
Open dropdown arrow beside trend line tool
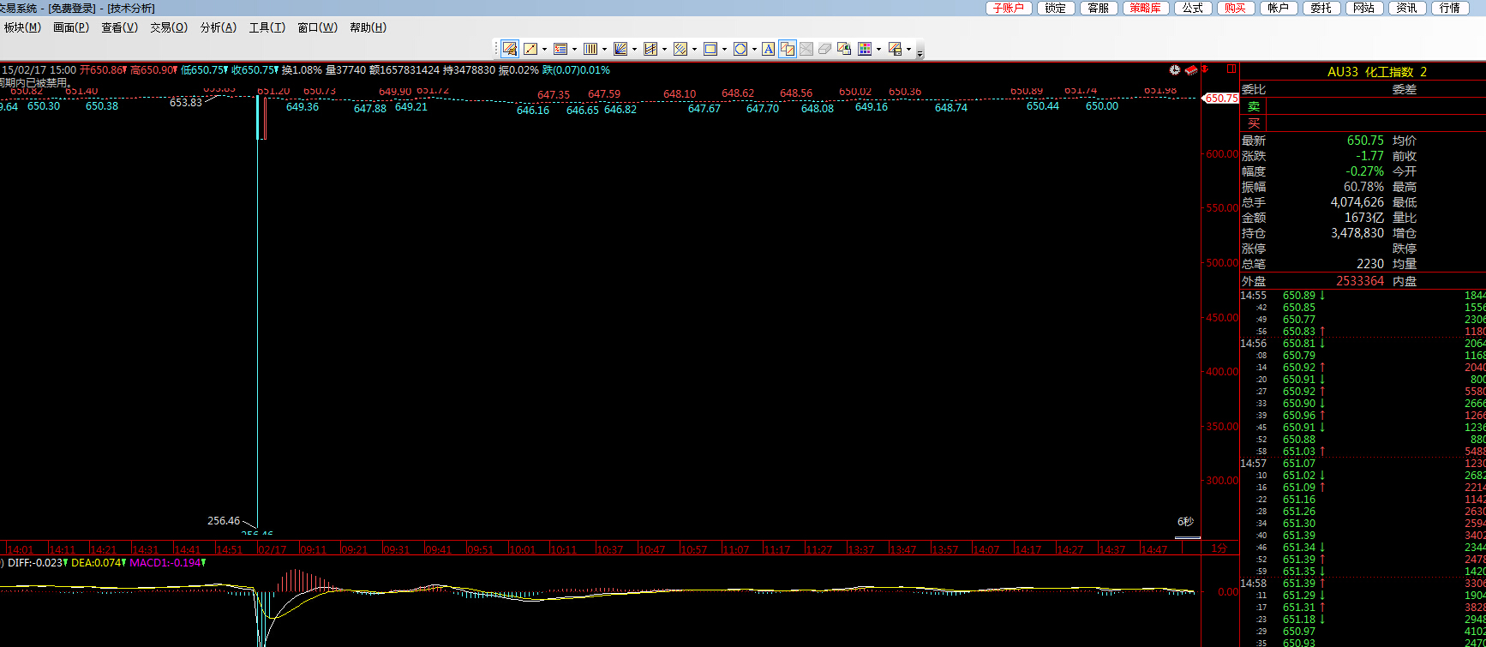pos(544,50)
